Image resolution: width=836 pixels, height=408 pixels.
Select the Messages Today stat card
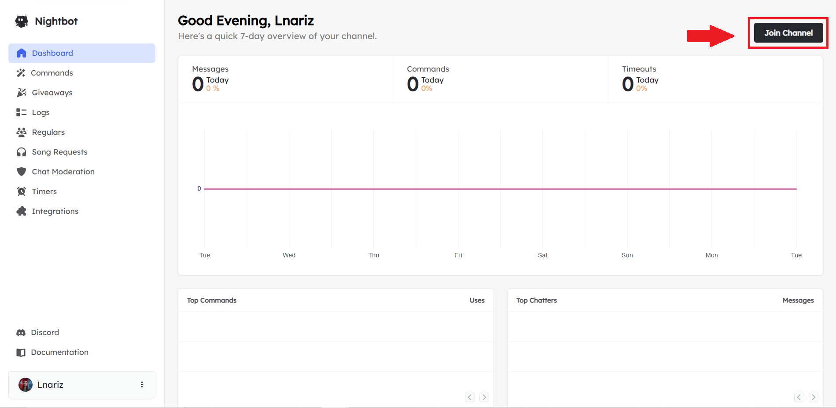[286, 79]
